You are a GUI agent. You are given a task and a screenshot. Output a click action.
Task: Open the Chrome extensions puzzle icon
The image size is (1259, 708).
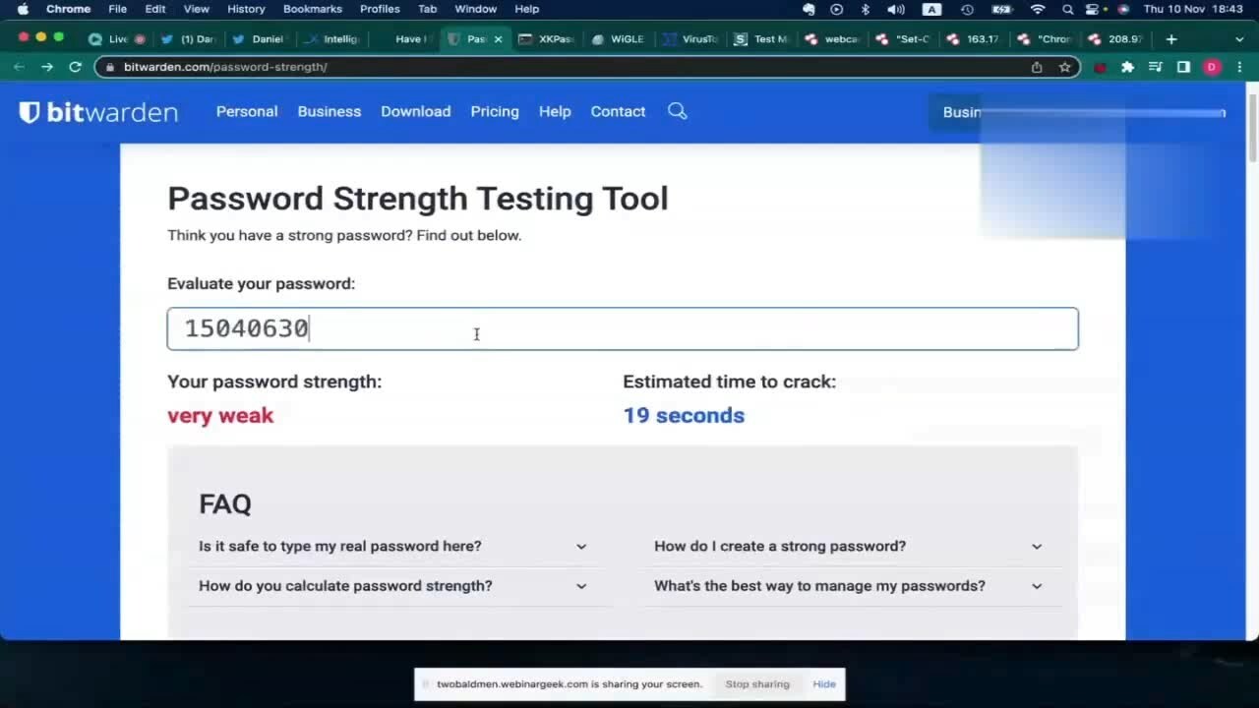point(1127,67)
